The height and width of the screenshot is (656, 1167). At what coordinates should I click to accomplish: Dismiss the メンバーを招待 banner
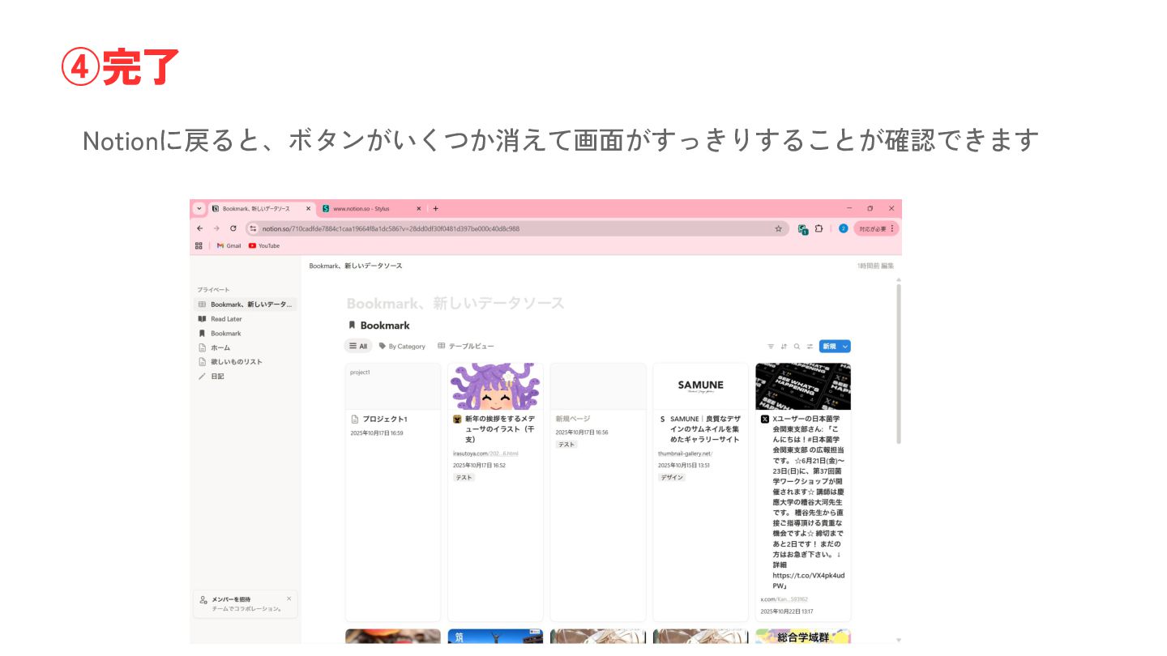tap(289, 598)
